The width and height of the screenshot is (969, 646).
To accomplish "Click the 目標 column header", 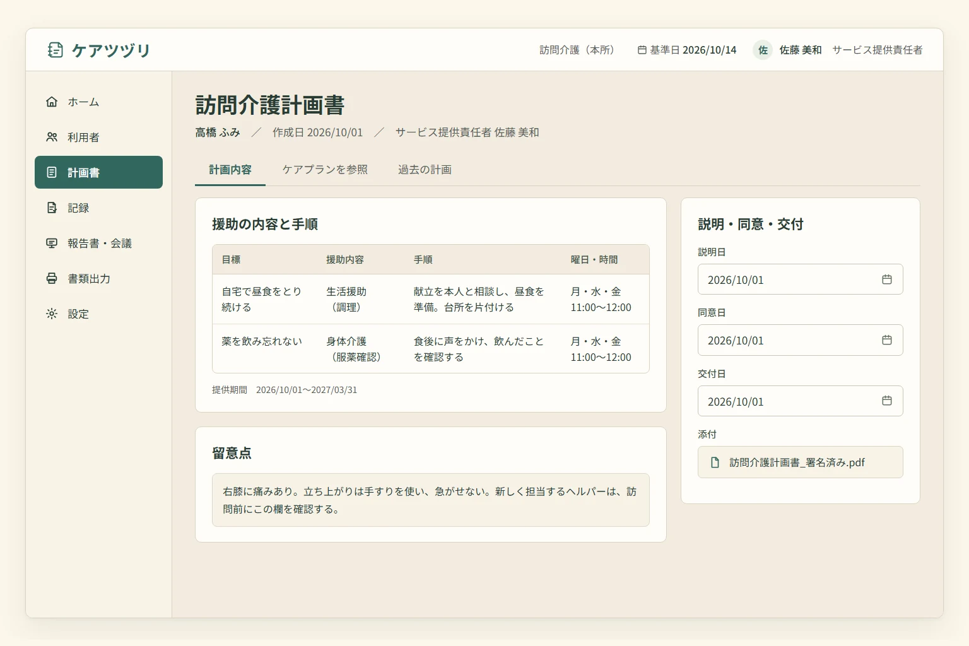I will 231,259.
